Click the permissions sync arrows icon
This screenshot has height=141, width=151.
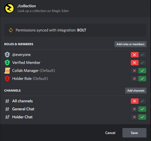tap(11, 30)
